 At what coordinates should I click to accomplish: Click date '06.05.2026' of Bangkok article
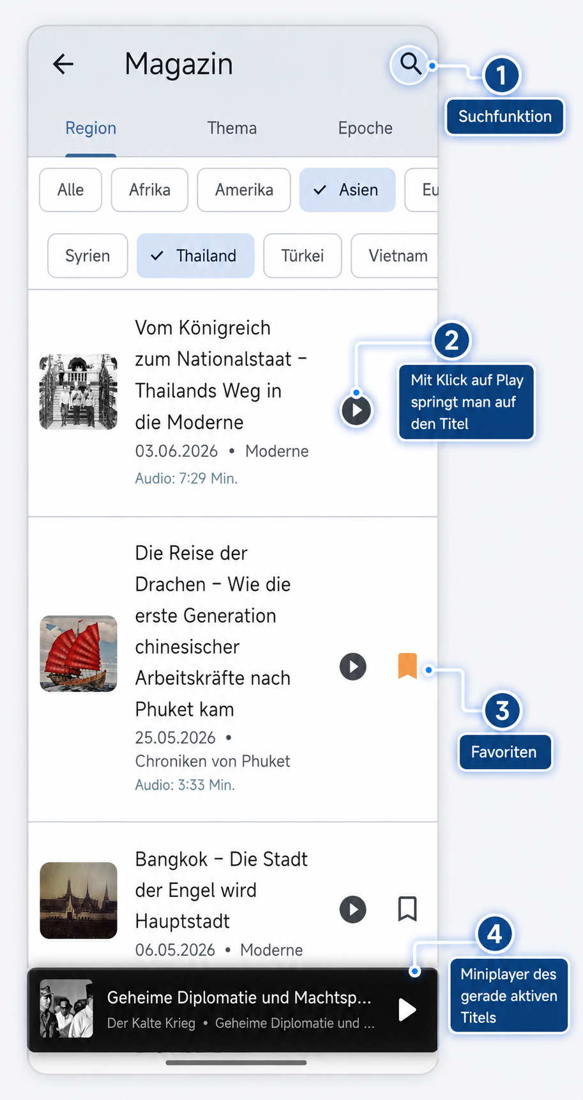(175, 950)
